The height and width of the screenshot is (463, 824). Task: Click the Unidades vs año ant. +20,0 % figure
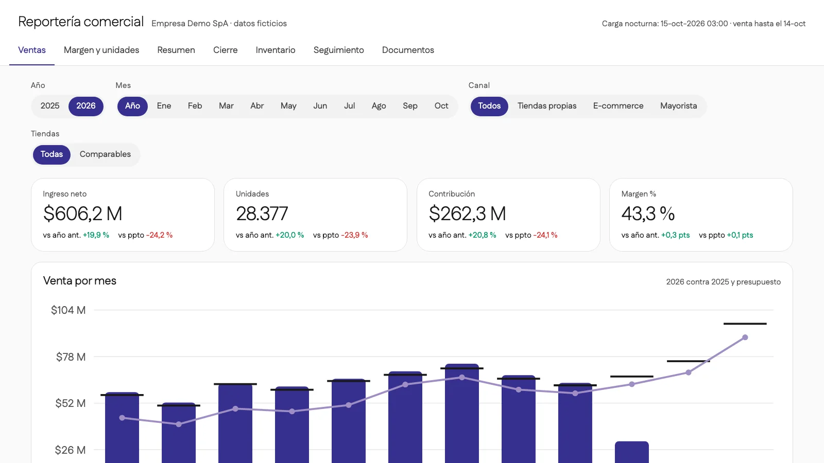tap(289, 235)
